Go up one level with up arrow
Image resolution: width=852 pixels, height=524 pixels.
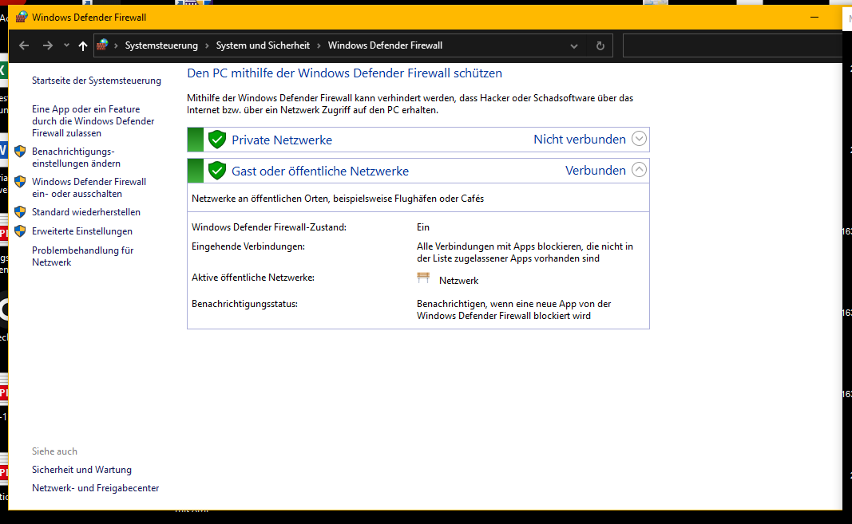pos(82,46)
